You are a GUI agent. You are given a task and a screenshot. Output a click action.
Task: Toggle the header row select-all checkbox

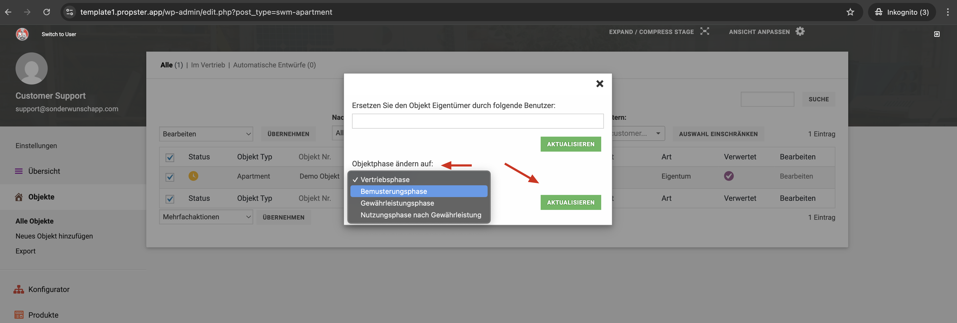[170, 157]
